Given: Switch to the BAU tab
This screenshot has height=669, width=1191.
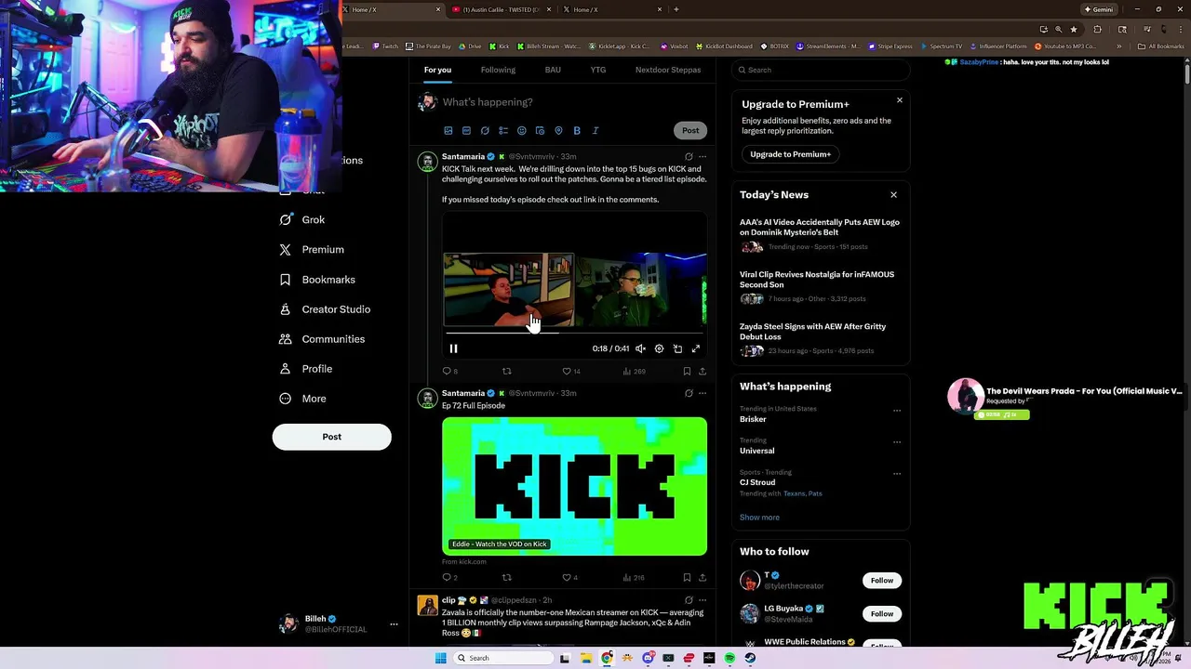Looking at the screenshot, I should 553,70.
